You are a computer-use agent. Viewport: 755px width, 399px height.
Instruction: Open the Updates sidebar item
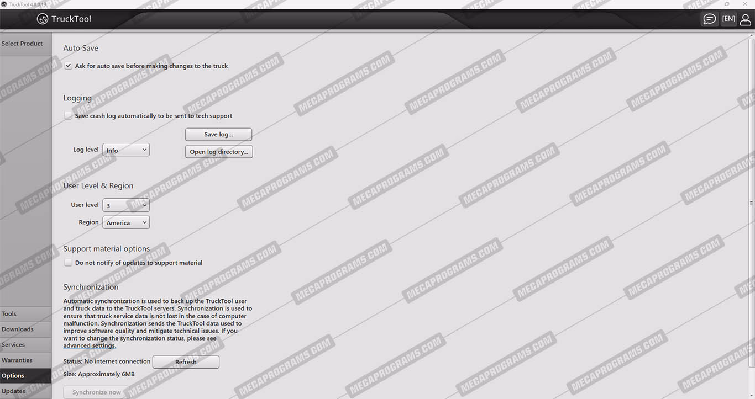[25, 391]
